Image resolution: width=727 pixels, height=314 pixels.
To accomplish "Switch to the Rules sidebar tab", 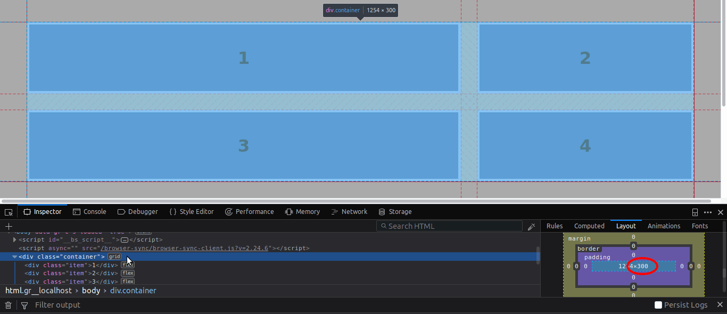I will pos(555,226).
